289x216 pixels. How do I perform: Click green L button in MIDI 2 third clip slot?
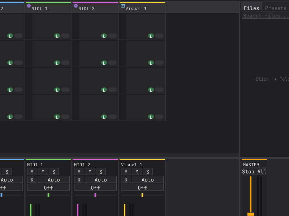[x=104, y=90]
